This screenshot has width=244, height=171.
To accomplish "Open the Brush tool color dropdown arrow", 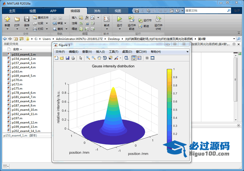I will tap(120, 58).
